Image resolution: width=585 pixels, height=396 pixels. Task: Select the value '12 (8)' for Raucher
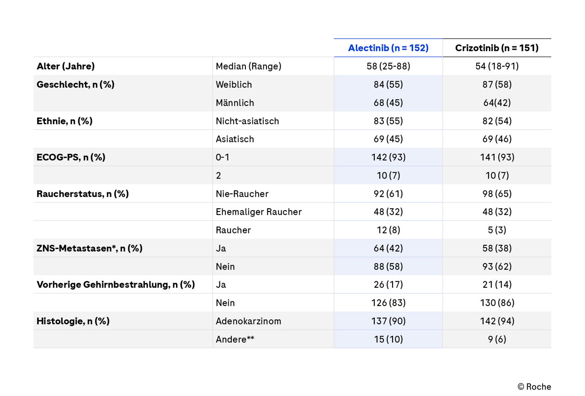click(388, 230)
